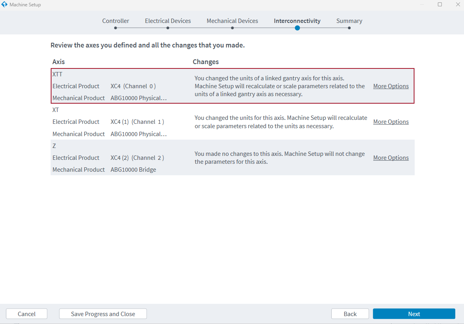Click the Summary progress dot

[349, 28]
